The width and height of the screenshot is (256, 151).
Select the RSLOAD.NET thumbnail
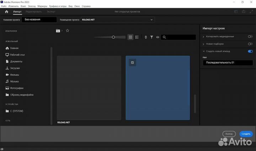click(89, 88)
